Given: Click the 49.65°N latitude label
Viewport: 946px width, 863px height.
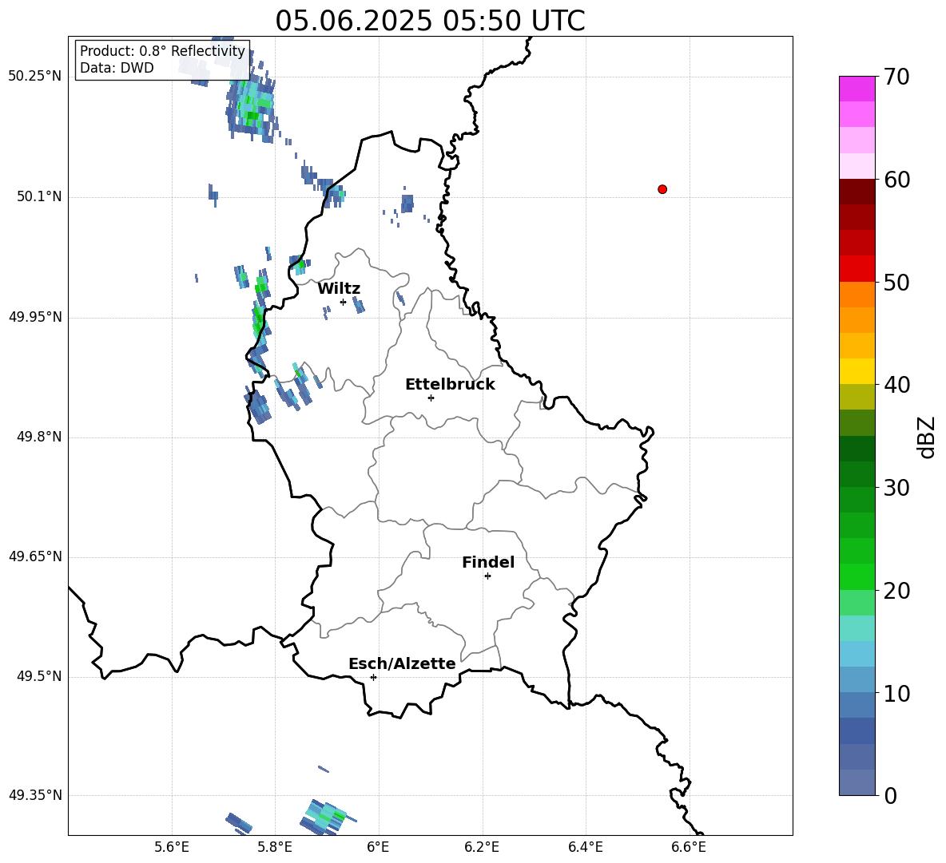Looking at the screenshot, I should click(x=35, y=556).
